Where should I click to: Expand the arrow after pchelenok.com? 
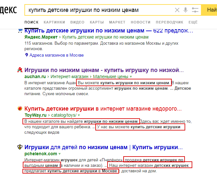pyautogui.click(x=59, y=154)
